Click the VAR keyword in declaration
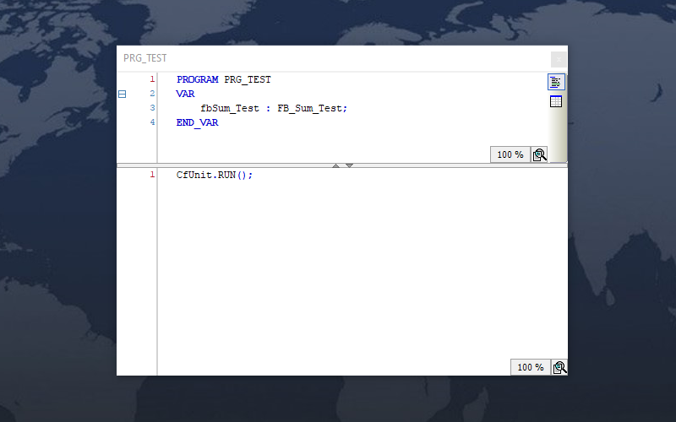 (185, 95)
